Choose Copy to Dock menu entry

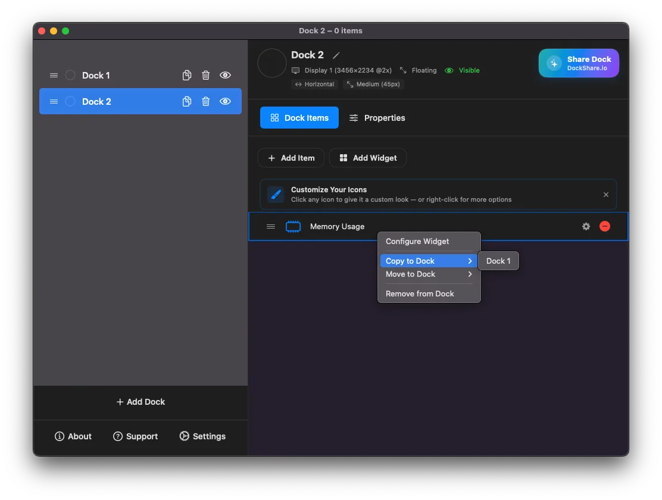[429, 261]
